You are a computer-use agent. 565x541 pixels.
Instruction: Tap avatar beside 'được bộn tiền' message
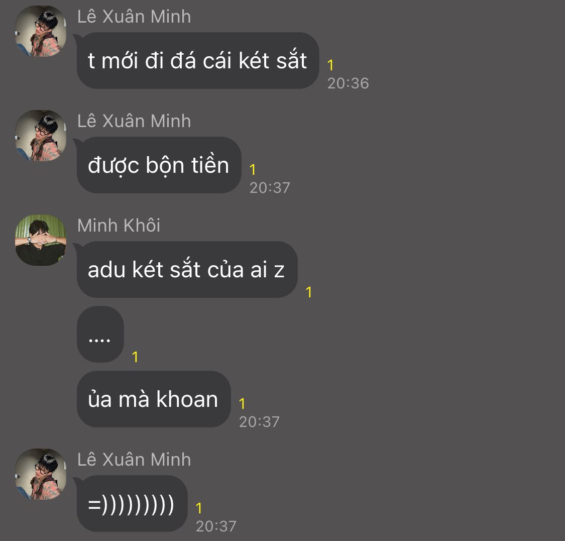41,136
